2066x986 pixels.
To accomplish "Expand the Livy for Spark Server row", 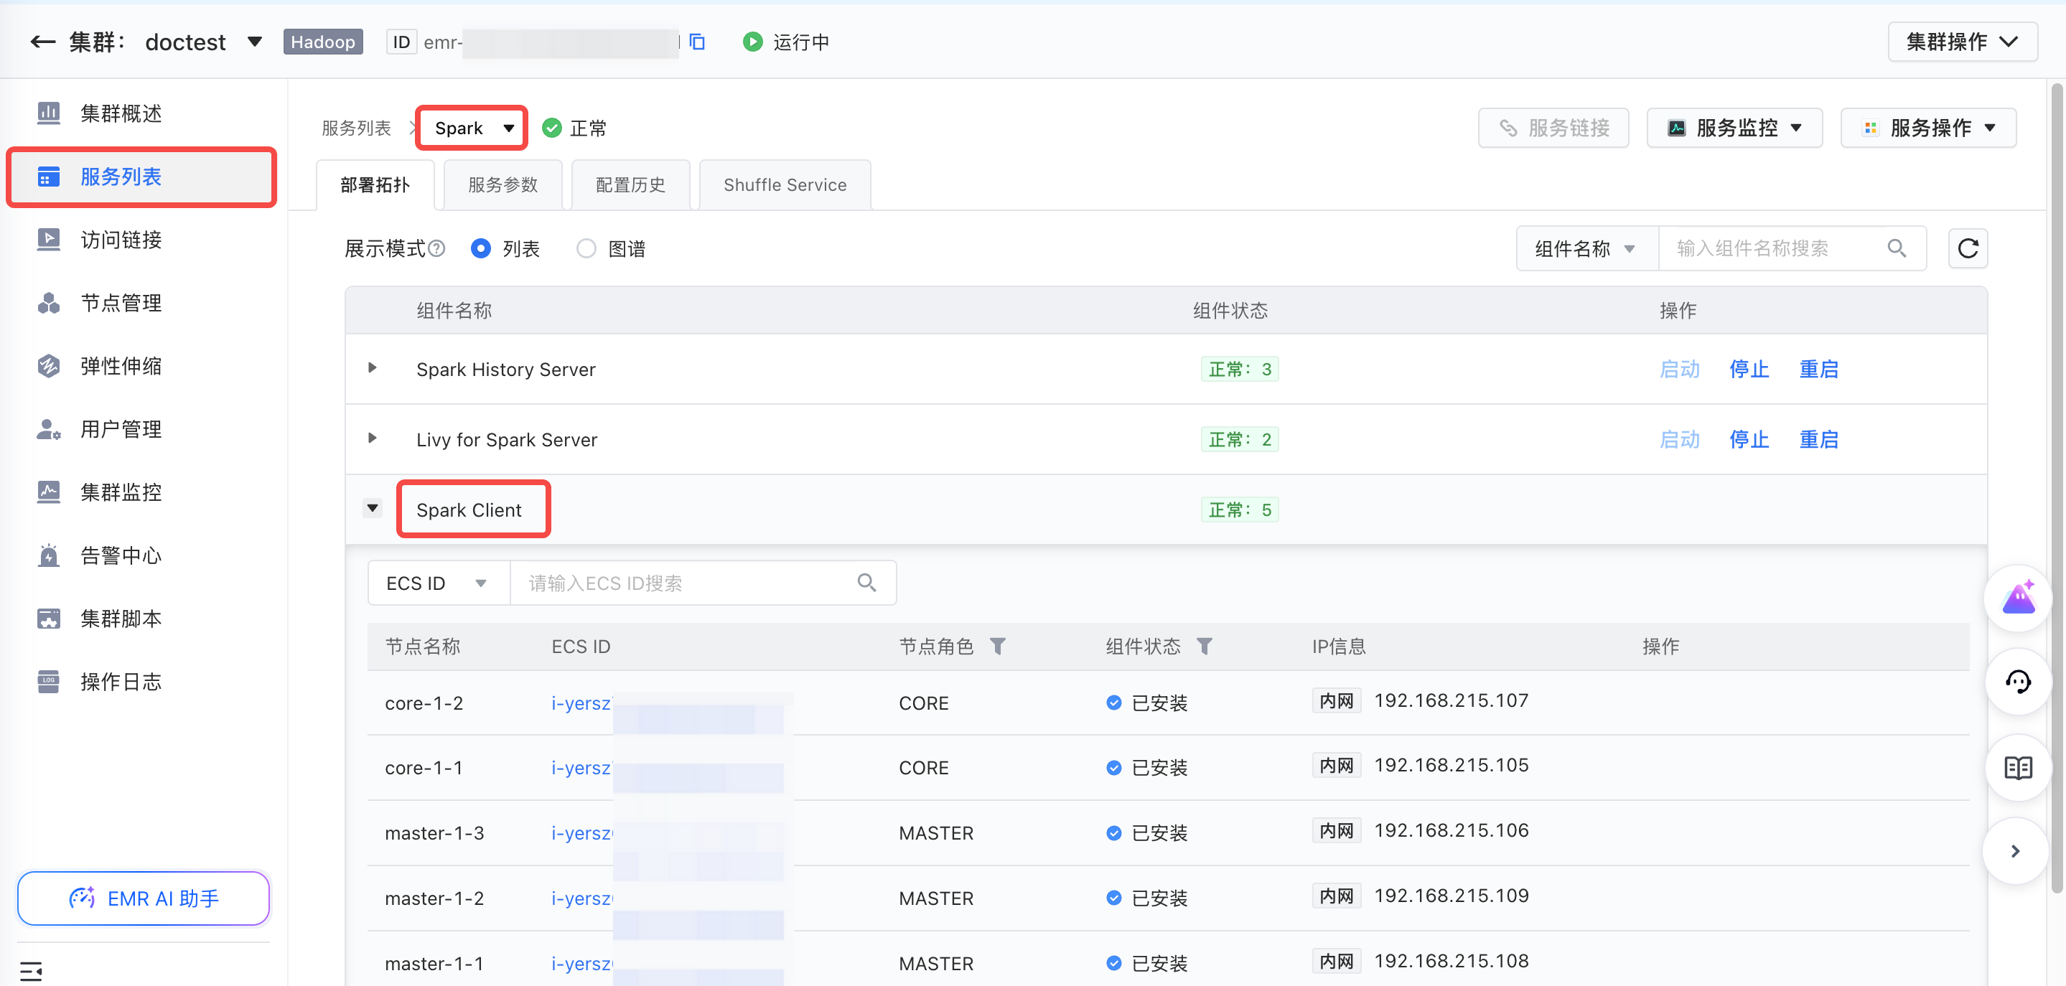I will (372, 438).
